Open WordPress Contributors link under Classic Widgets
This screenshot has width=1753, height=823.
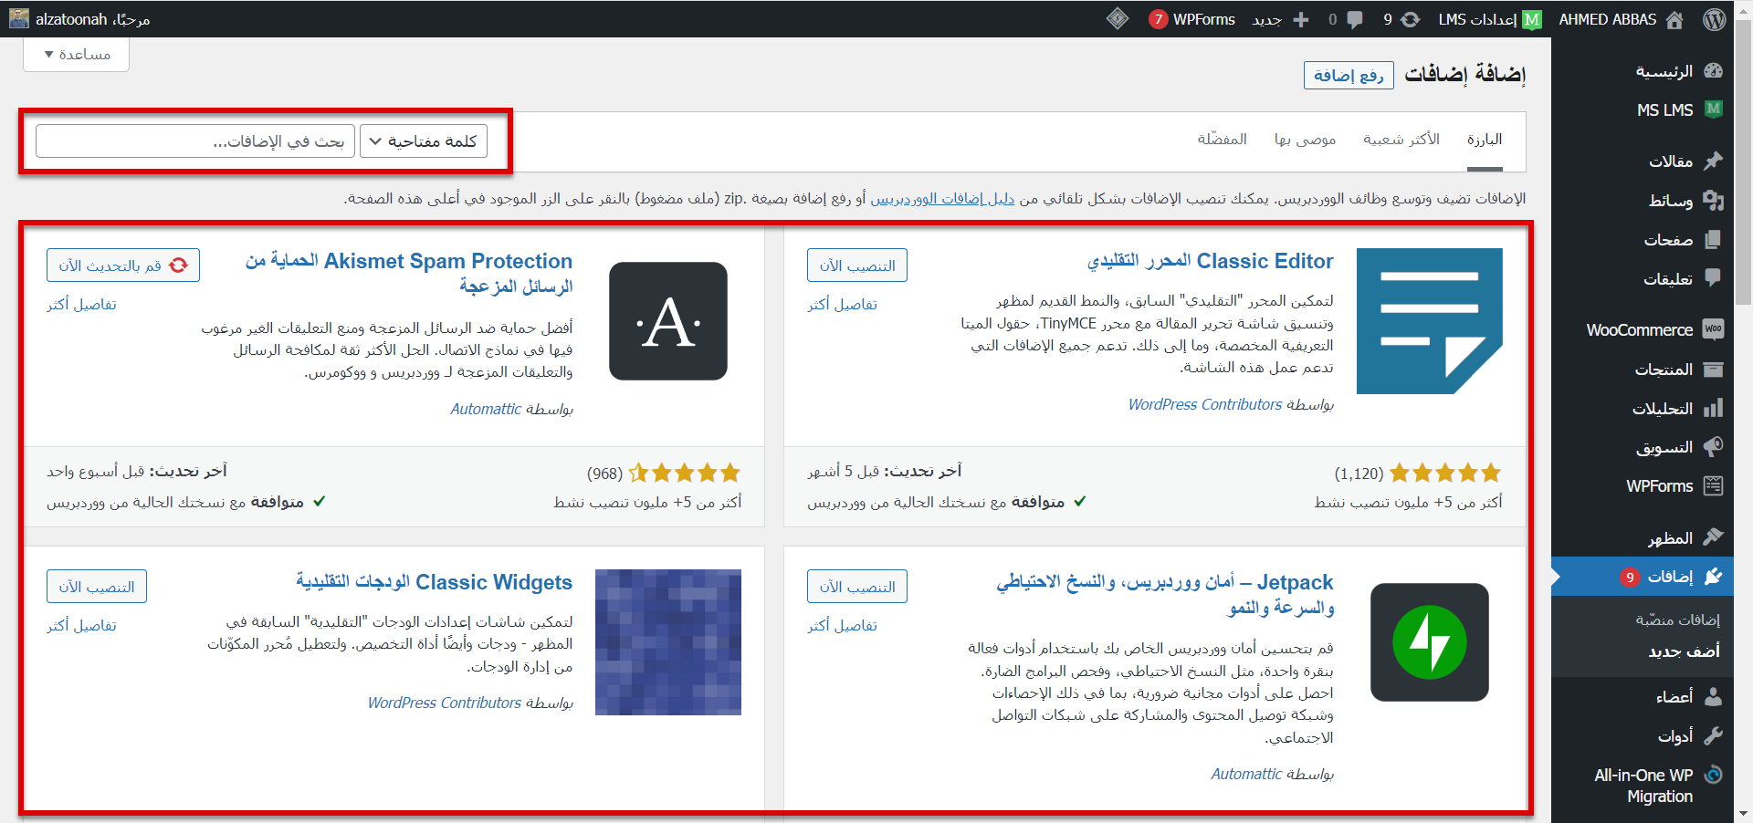445,703
